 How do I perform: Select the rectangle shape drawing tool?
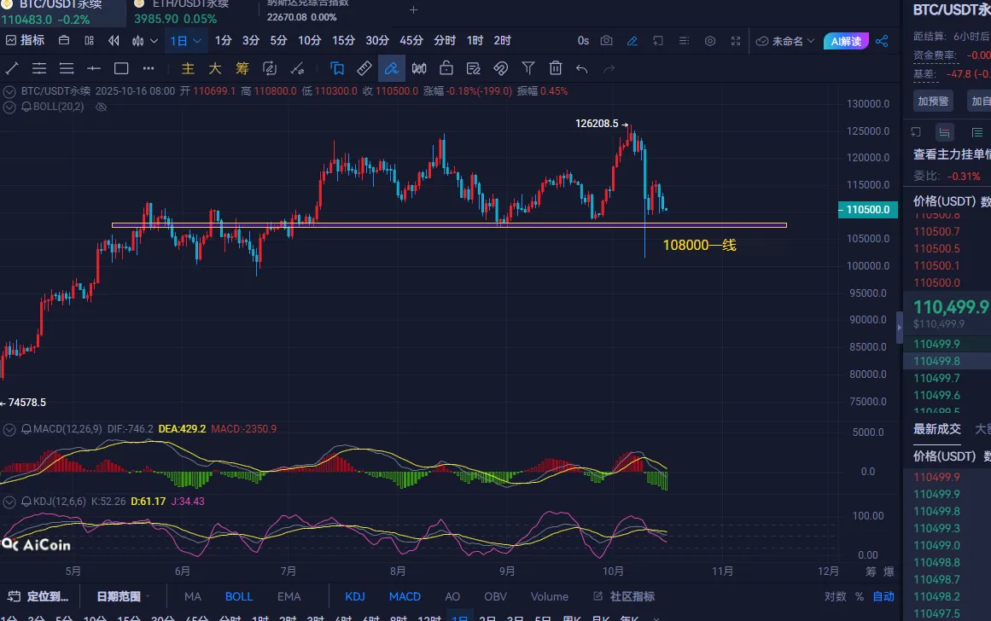[121, 68]
